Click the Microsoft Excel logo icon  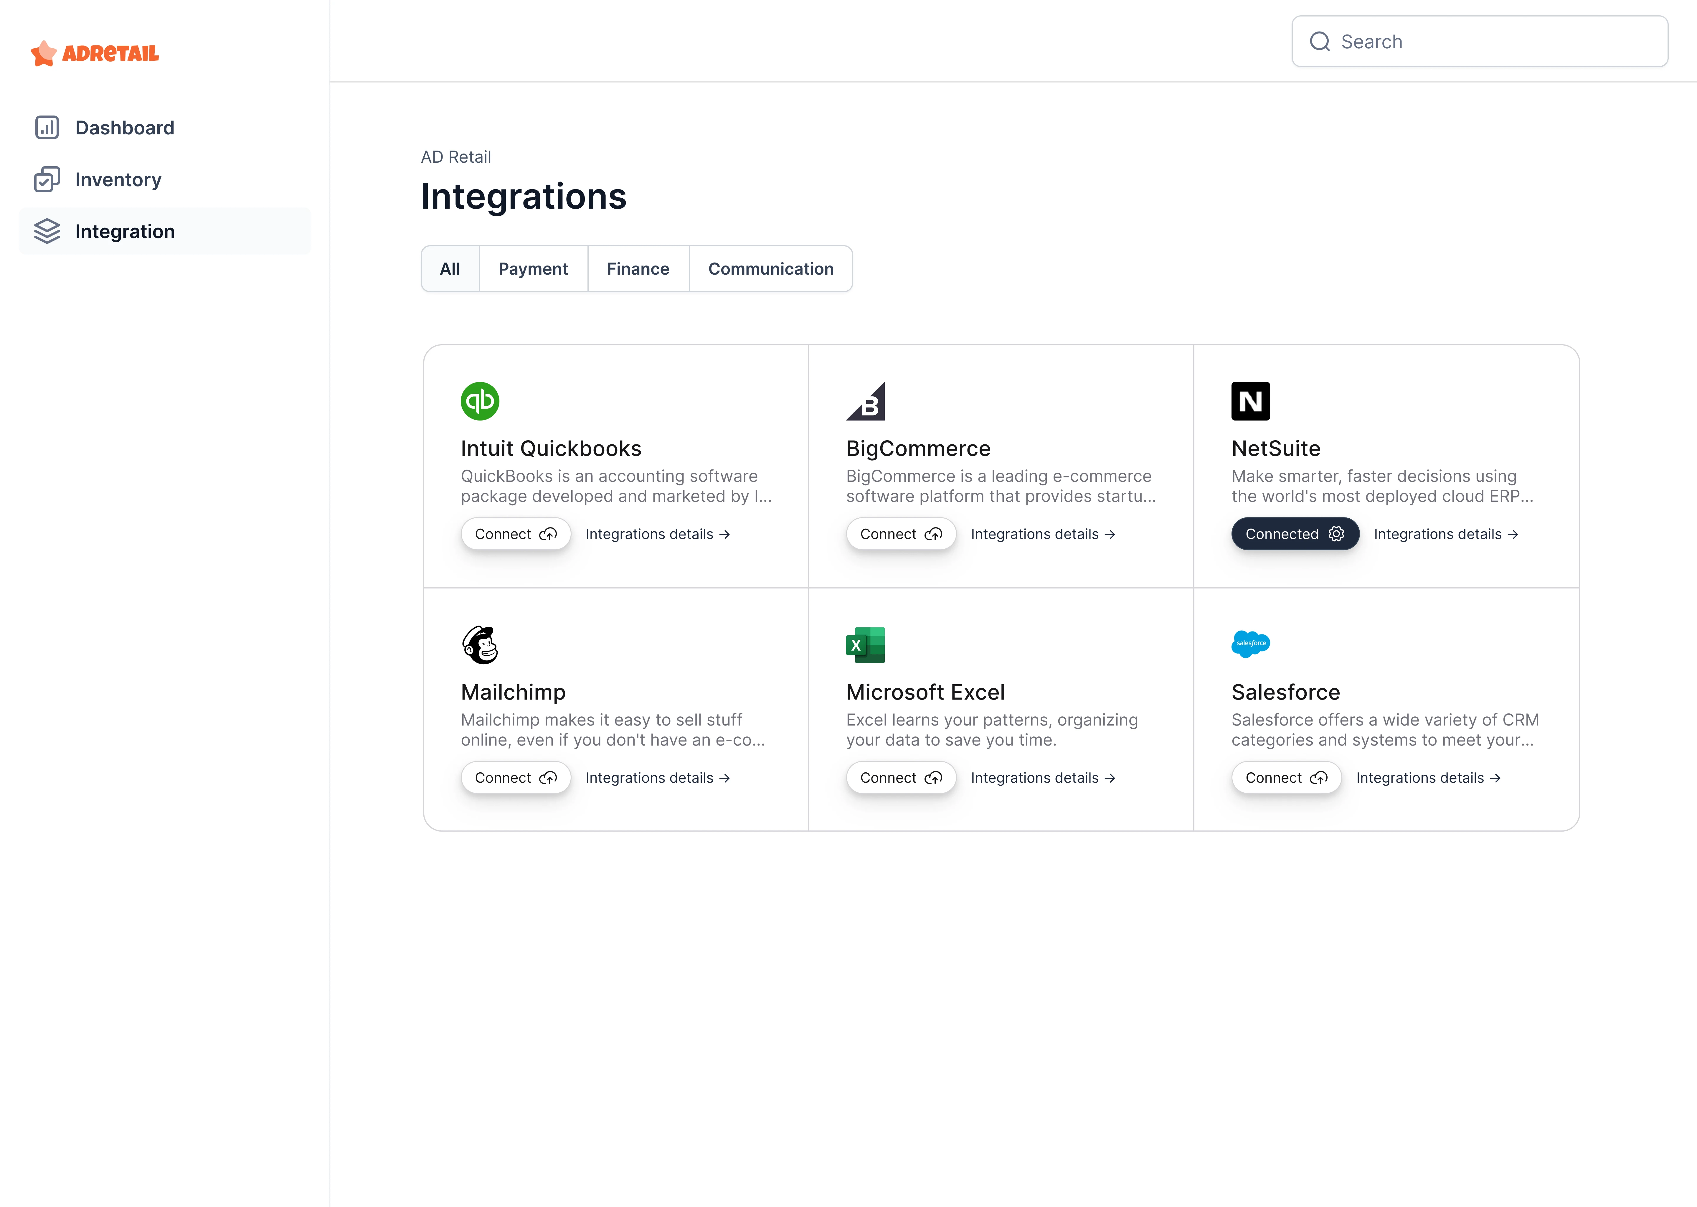(866, 644)
